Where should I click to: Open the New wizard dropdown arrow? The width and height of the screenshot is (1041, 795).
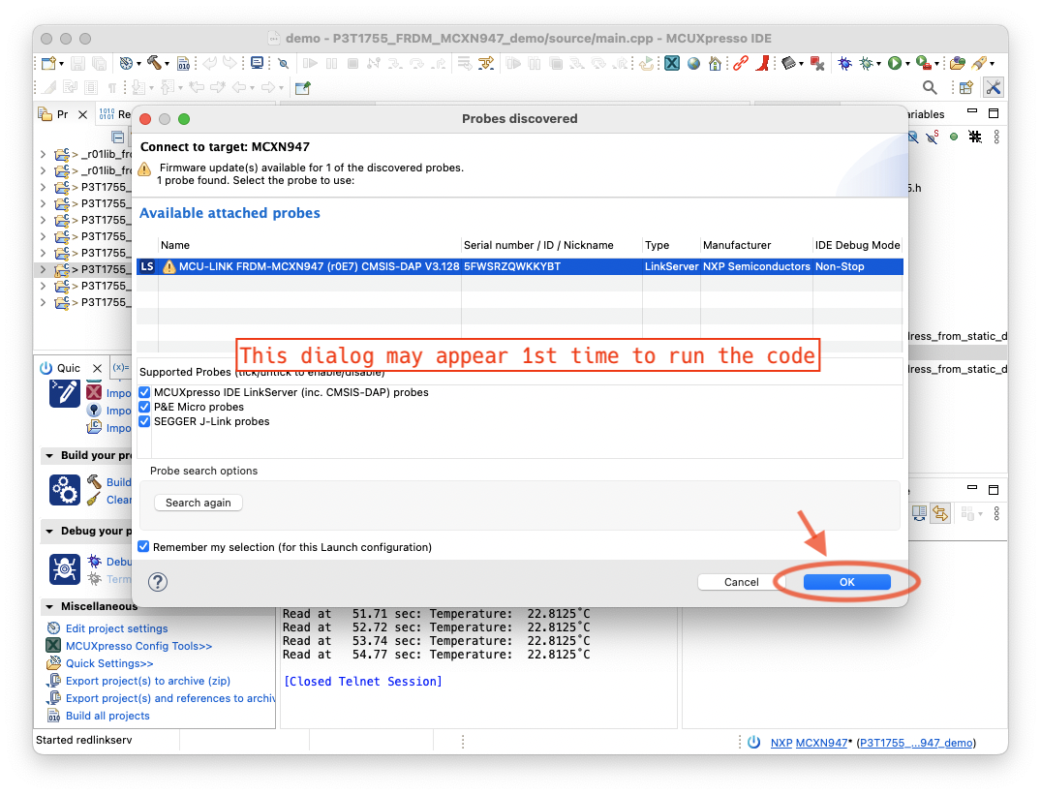[x=61, y=64]
